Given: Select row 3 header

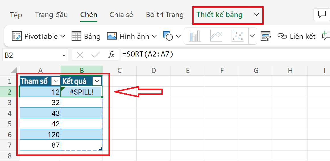Looking at the screenshot, I should [x=9, y=103].
